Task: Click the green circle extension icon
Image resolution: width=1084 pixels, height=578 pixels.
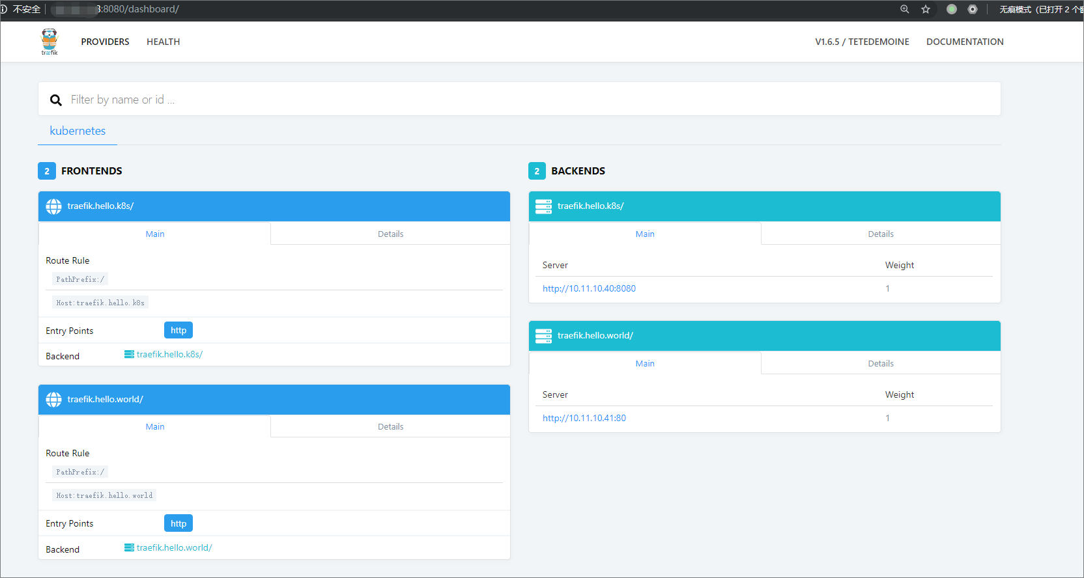Action: [952, 9]
